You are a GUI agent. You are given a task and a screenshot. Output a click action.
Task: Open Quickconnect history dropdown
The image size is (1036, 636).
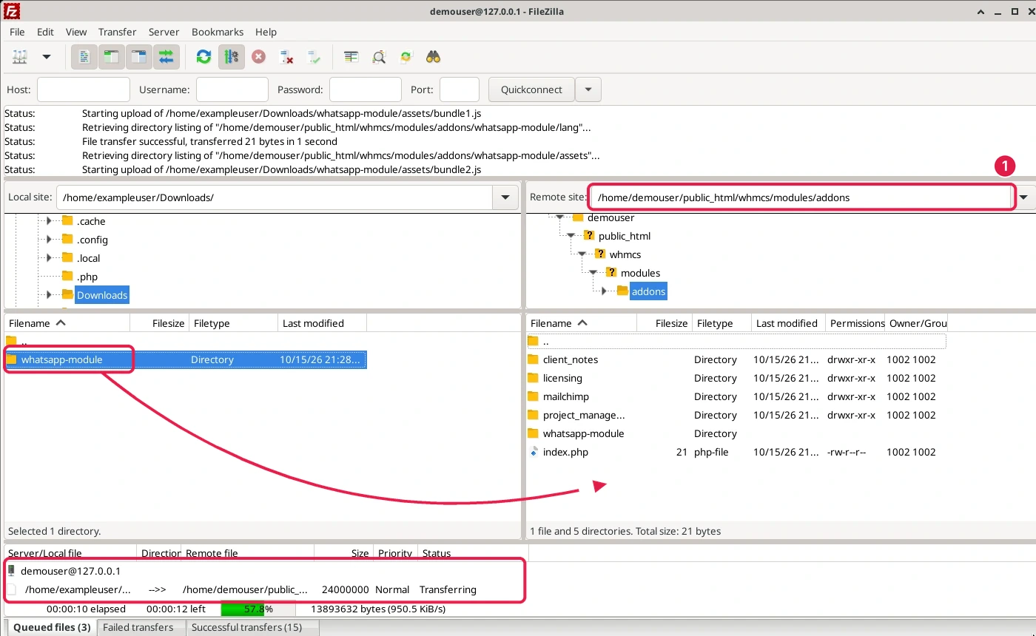(x=588, y=89)
